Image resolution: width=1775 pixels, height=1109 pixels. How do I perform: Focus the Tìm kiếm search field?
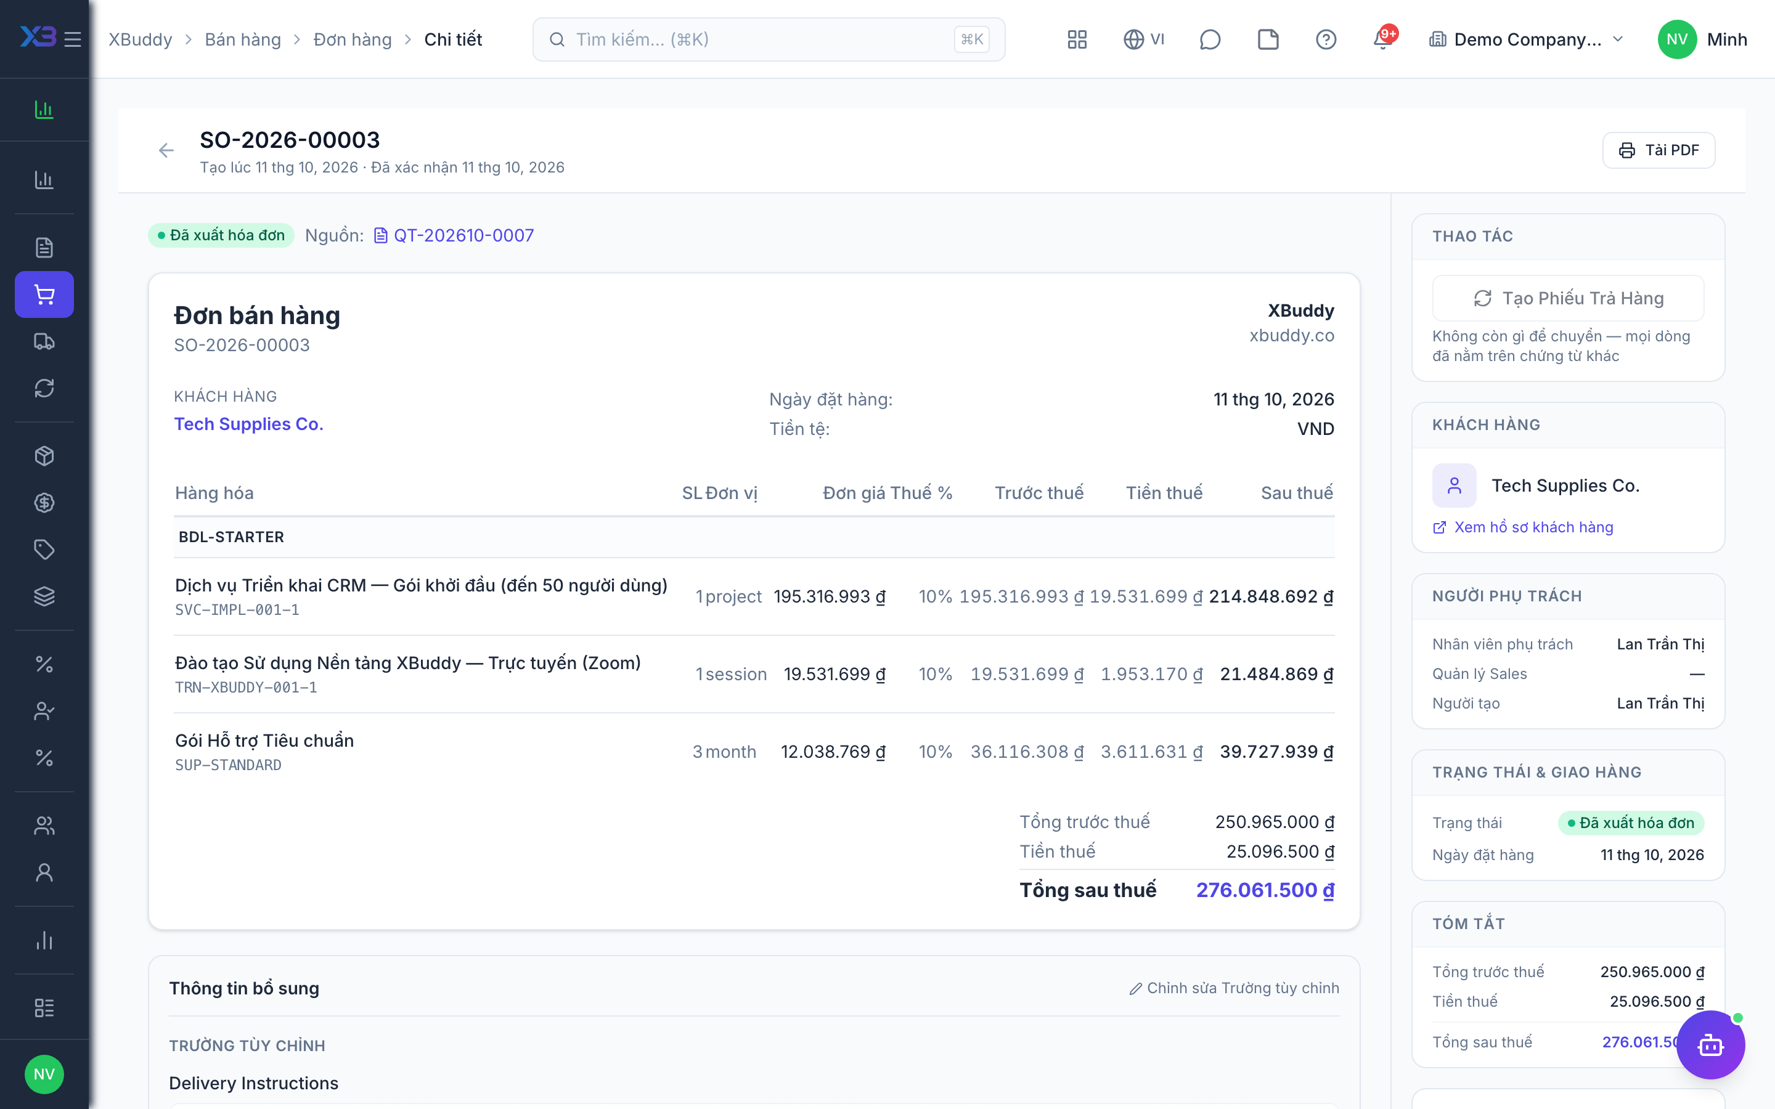pos(769,39)
